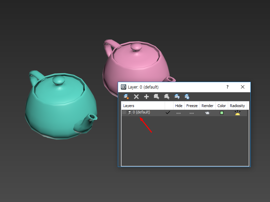Click the Color column header
The width and height of the screenshot is (270, 202).
pos(222,106)
